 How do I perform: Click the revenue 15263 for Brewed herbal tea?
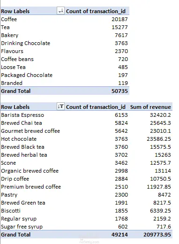(163, 155)
